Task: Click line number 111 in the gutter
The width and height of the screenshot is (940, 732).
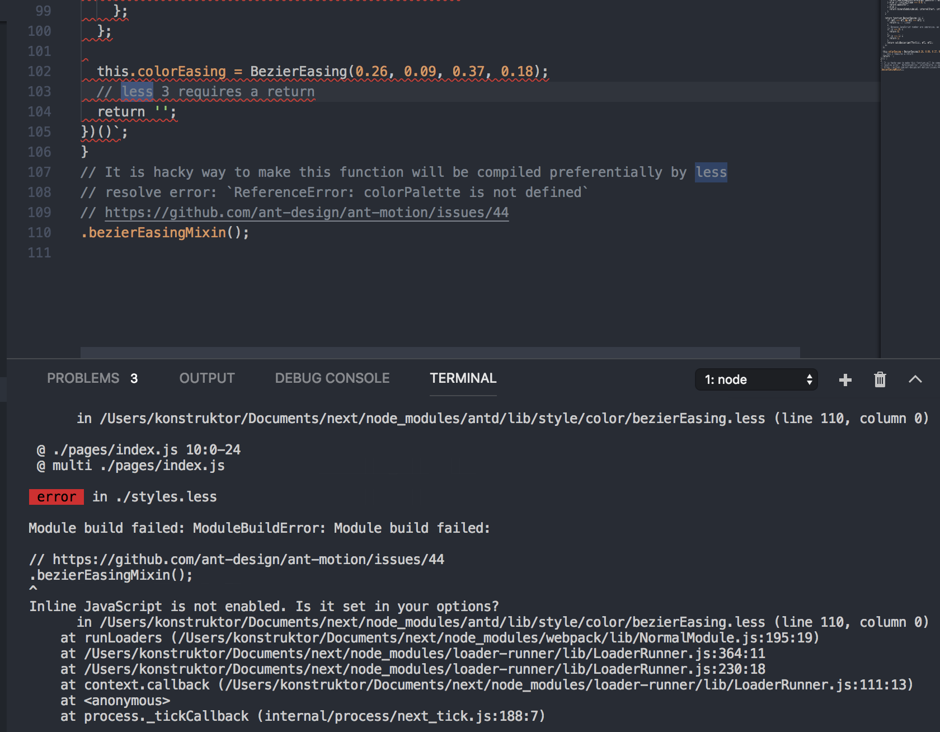Action: (x=39, y=253)
